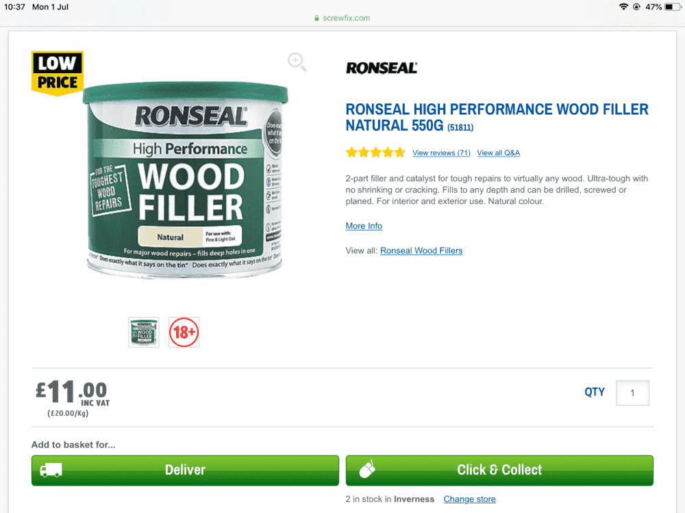Expand the More Info link
This screenshot has width=685, height=513.
tap(364, 226)
